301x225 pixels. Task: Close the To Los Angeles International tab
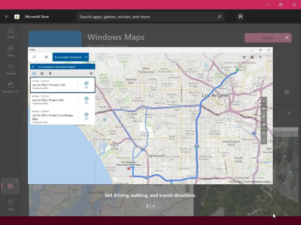[x=86, y=57]
